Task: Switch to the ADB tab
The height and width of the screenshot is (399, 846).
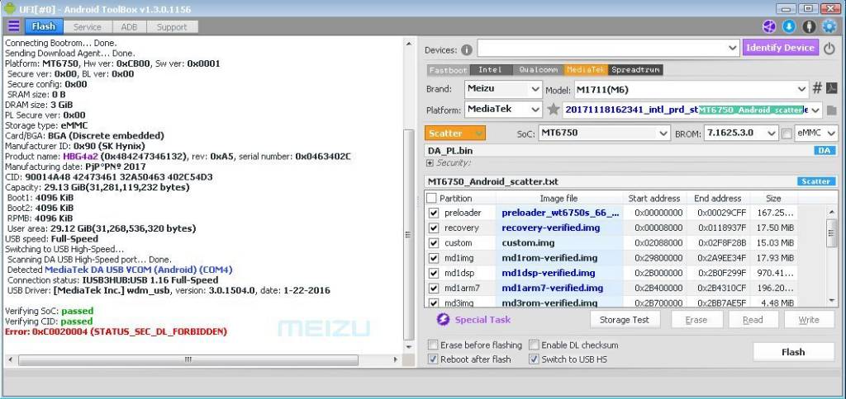Action: 129,27
